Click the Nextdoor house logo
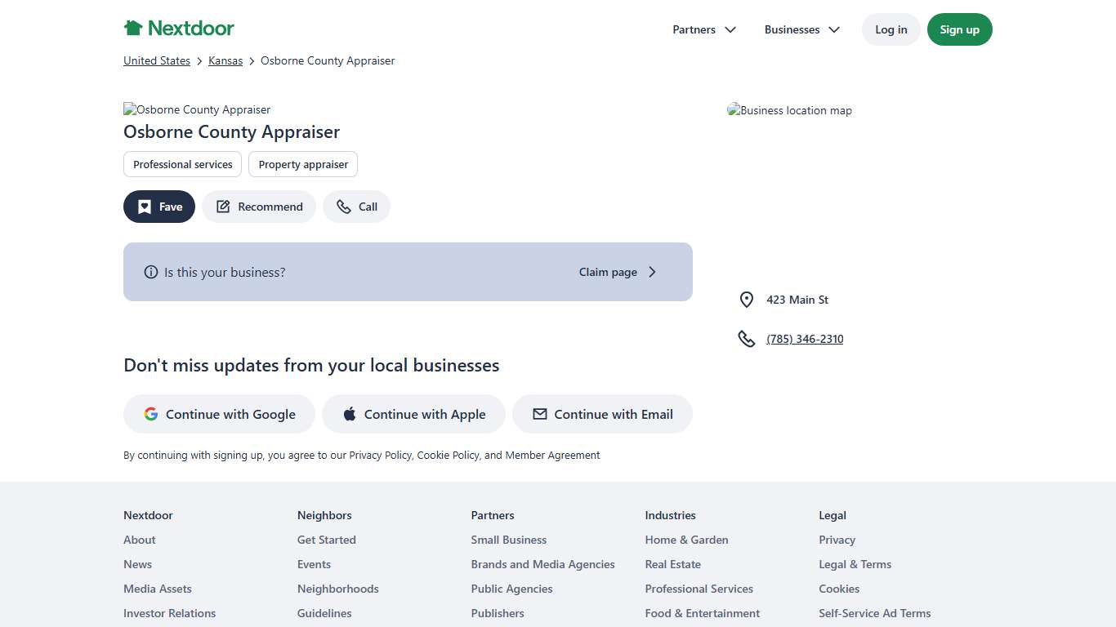 tap(133, 28)
